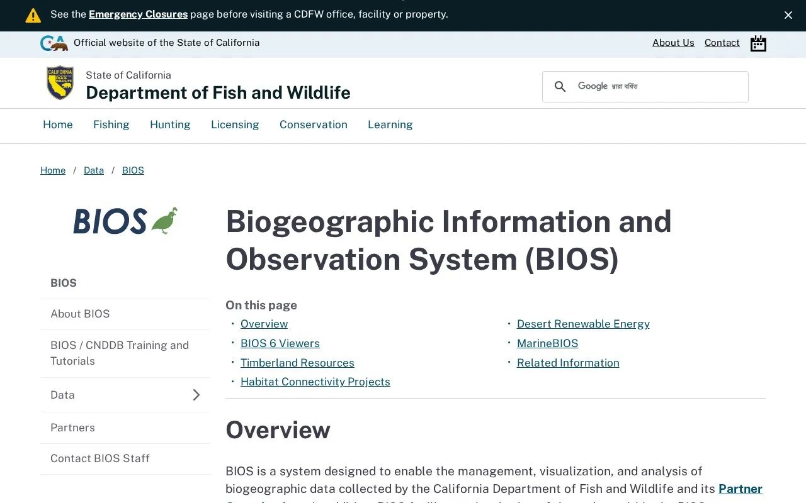Jump to BIOS 6 Viewers section

(280, 343)
